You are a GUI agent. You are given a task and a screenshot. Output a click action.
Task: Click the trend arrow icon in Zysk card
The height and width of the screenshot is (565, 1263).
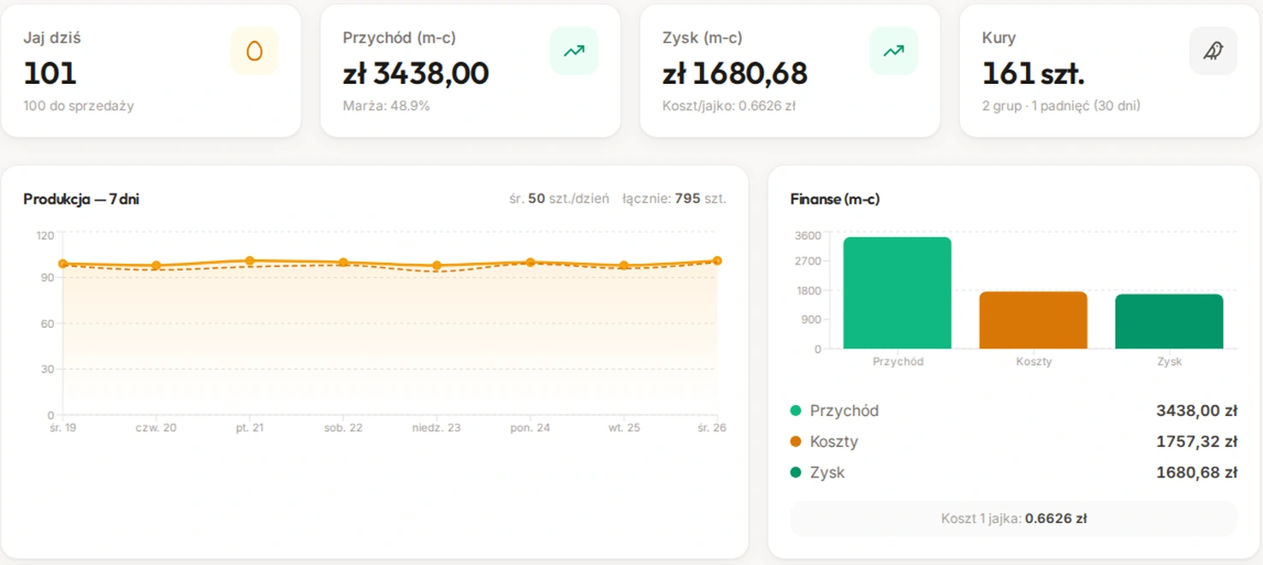893,51
